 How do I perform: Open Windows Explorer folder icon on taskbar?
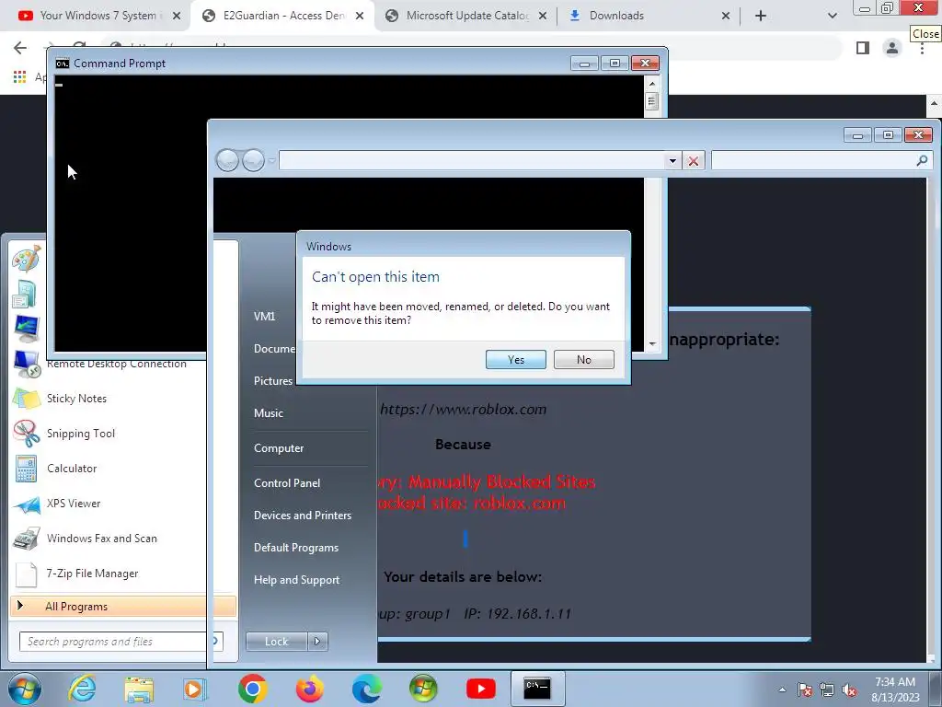pyautogui.click(x=139, y=689)
